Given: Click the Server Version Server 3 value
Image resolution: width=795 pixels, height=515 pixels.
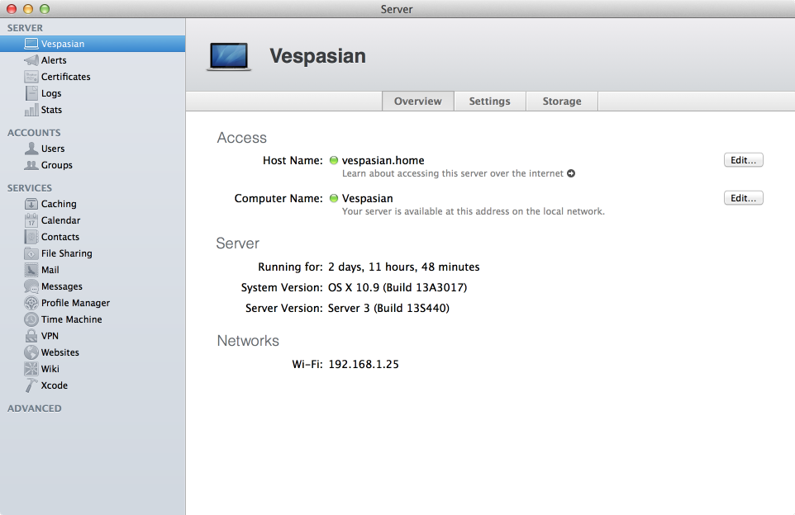Looking at the screenshot, I should (x=388, y=309).
